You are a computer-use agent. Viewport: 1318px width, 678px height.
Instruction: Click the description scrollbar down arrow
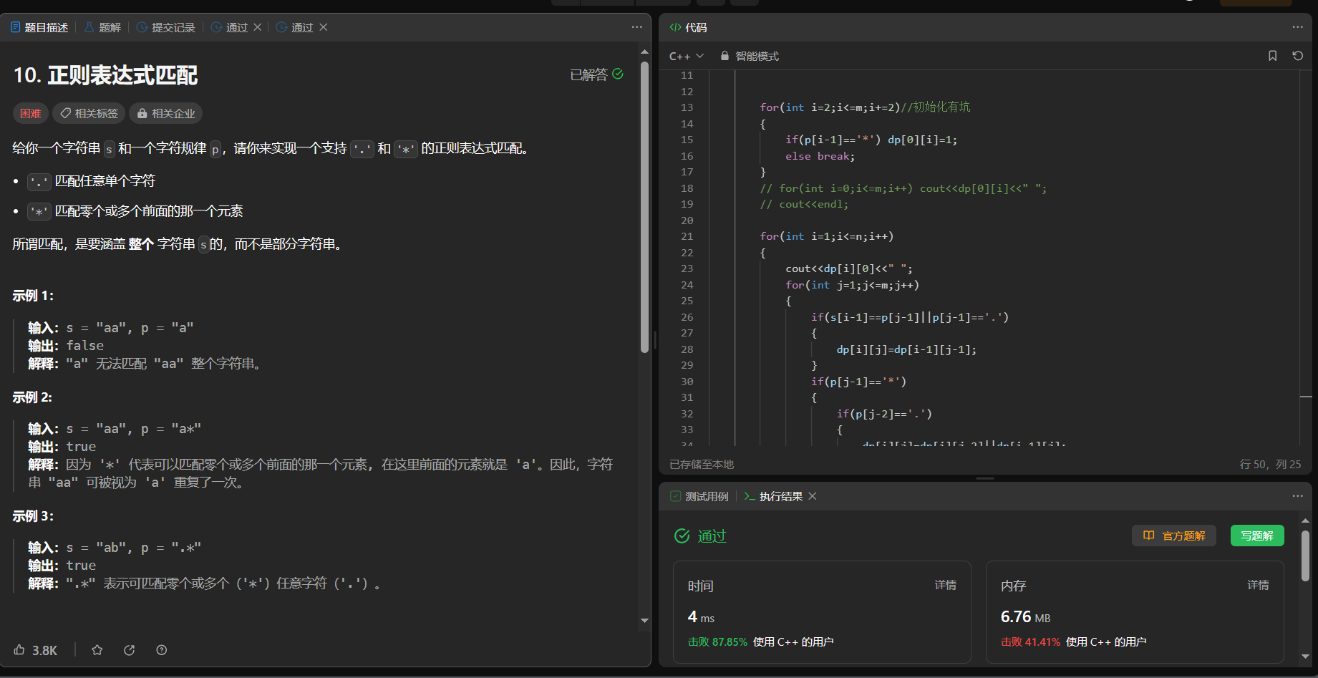click(x=644, y=621)
